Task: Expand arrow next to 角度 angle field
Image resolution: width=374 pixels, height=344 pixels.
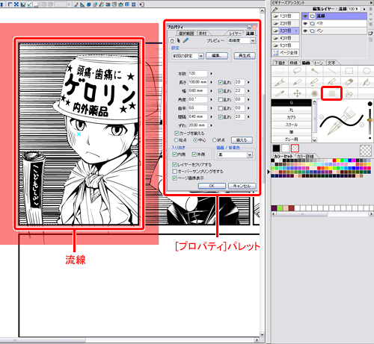Action: (211, 100)
